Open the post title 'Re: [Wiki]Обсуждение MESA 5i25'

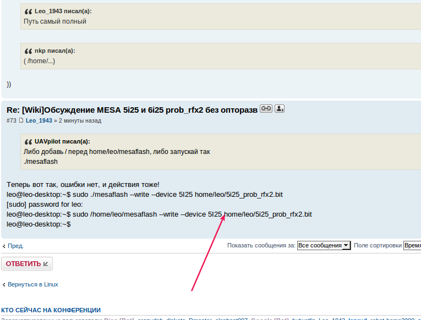(132, 110)
